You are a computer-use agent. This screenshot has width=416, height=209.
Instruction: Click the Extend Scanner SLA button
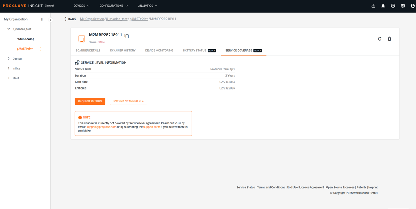click(x=129, y=102)
